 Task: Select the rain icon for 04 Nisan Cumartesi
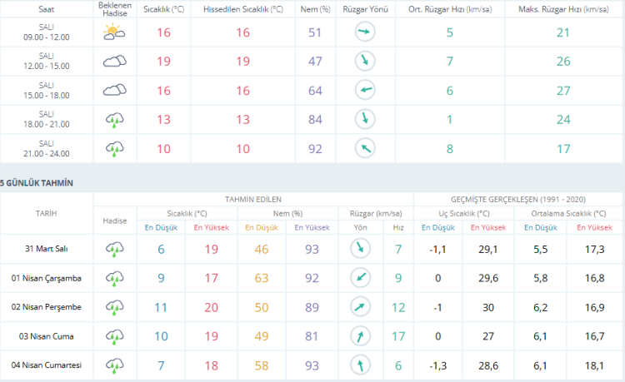pyautogui.click(x=114, y=365)
